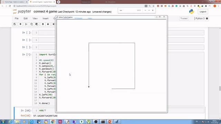Open the Insert menu
The height and width of the screenshot is (124, 221).
45,18
